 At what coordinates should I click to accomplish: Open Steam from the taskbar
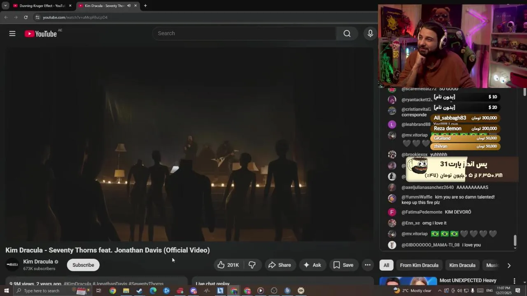pyautogui.click(x=140, y=291)
